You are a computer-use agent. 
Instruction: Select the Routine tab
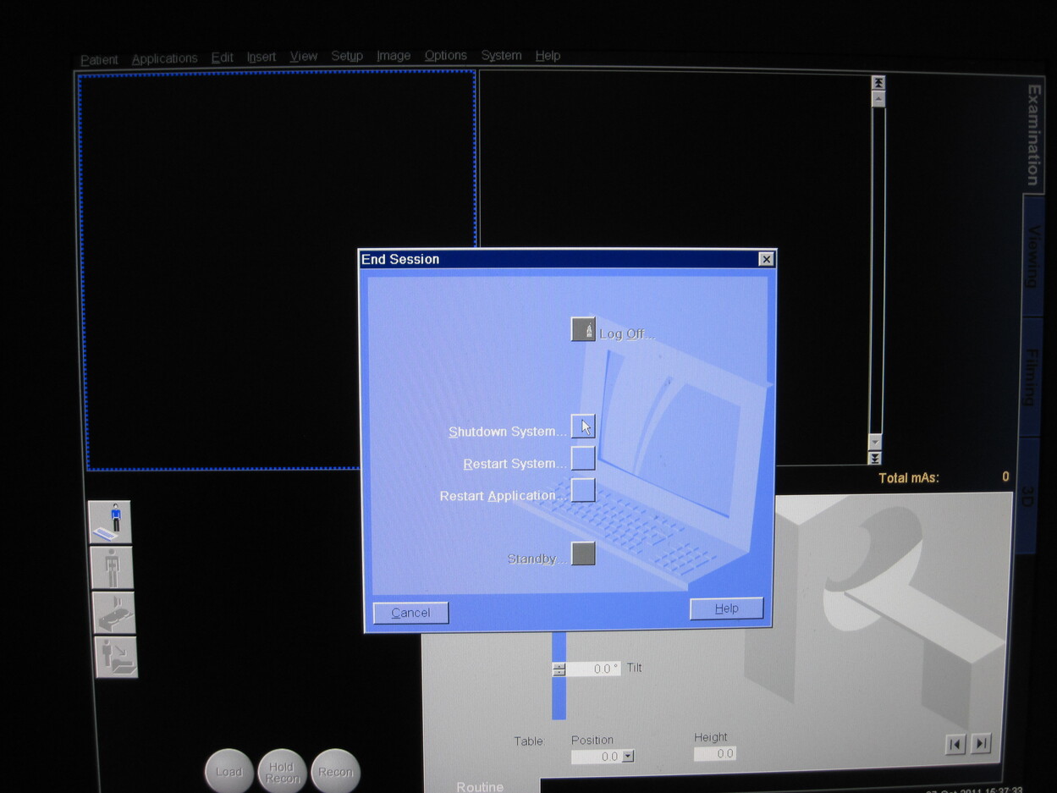(x=480, y=786)
